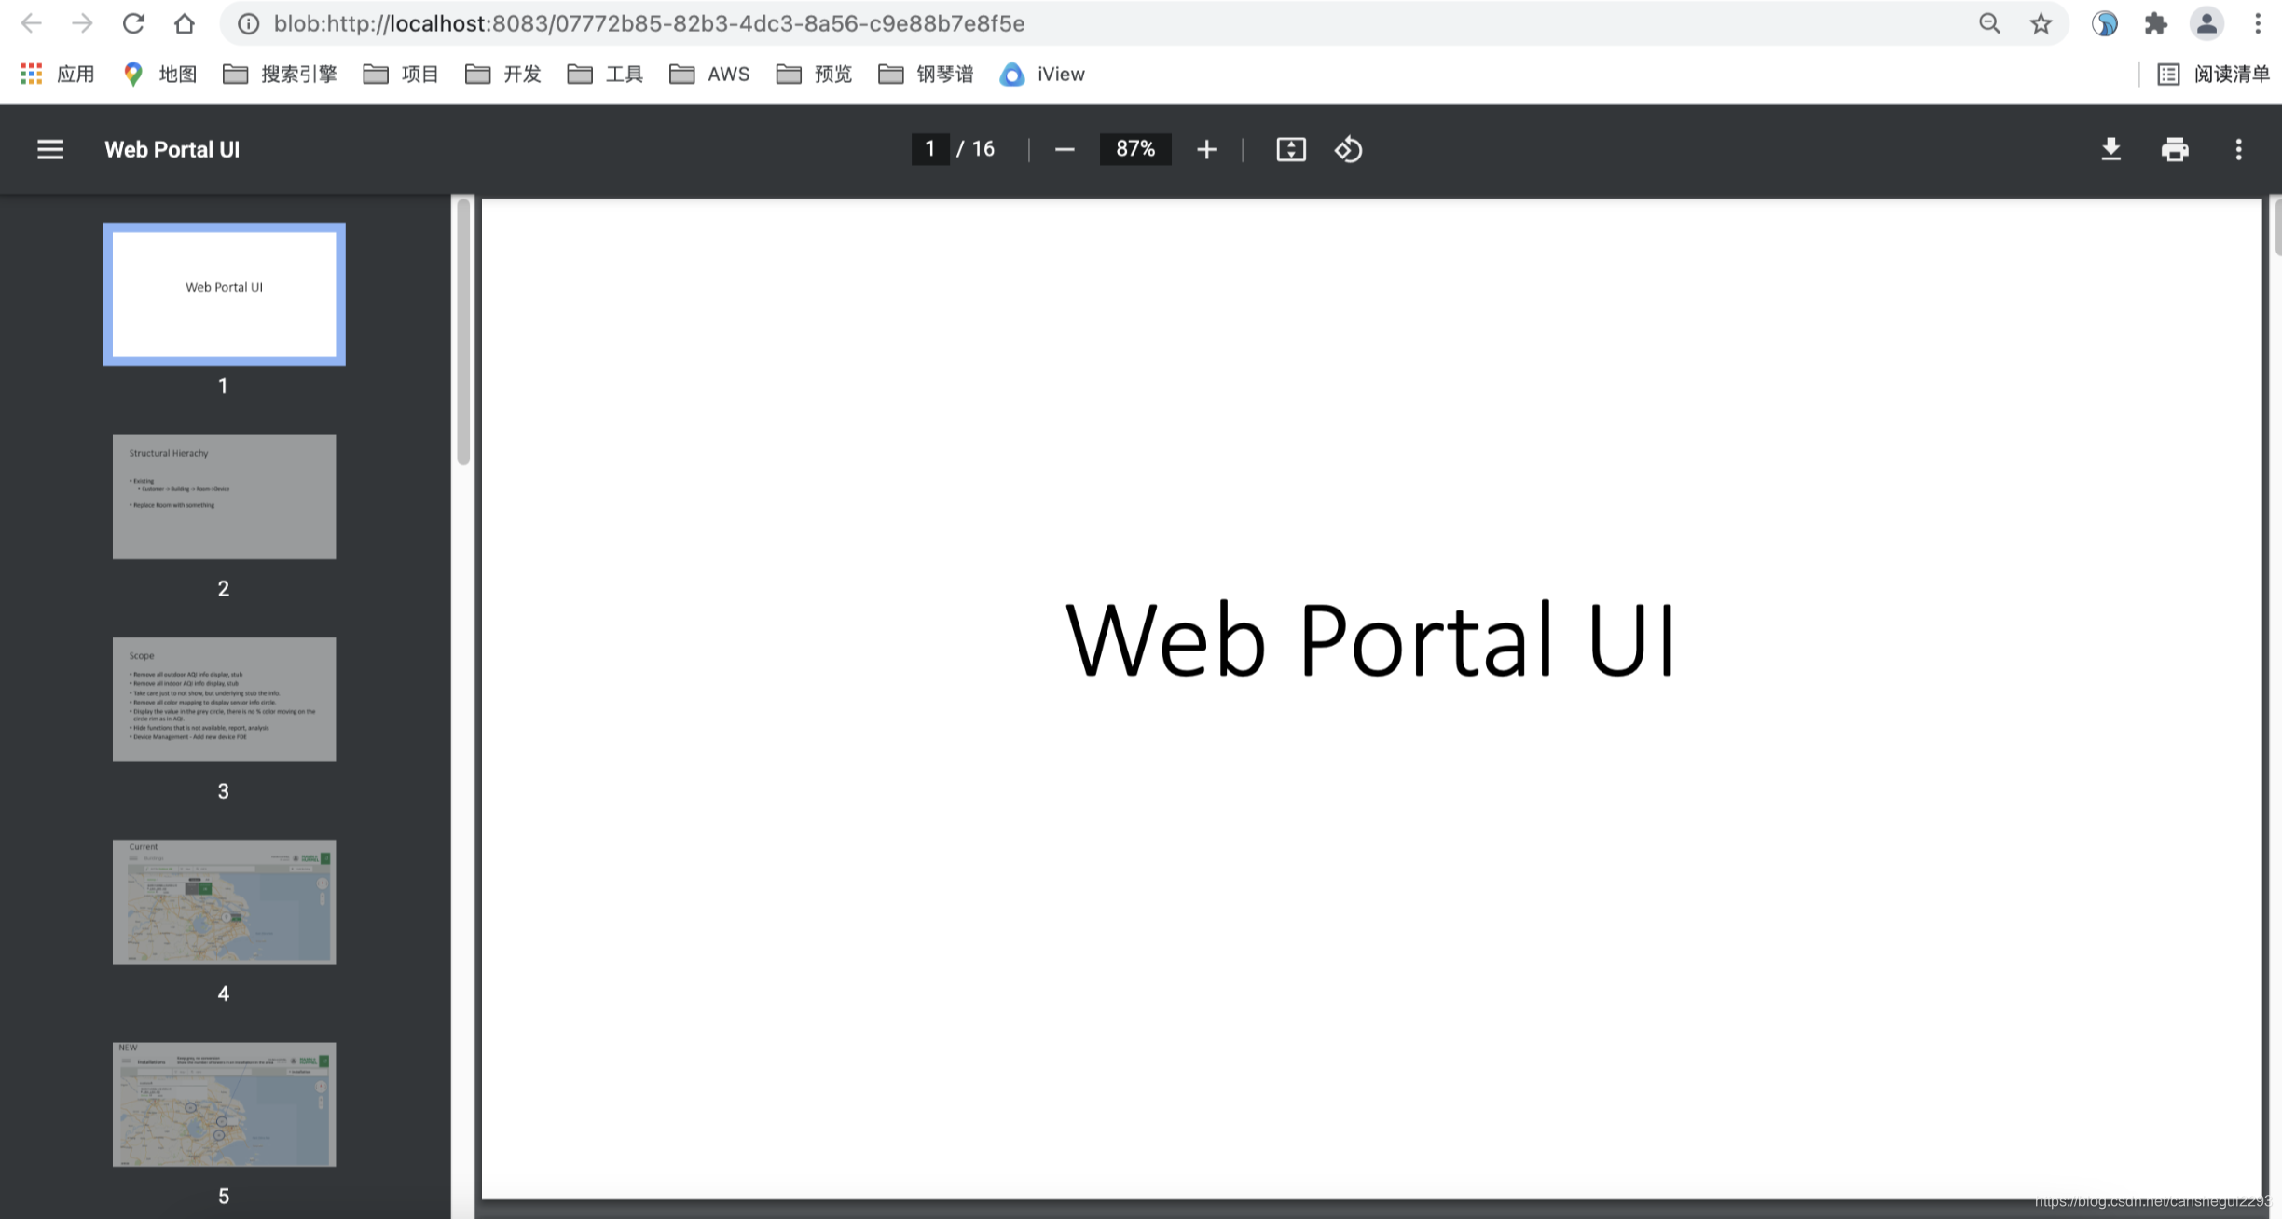The height and width of the screenshot is (1219, 2282).
Task: Expand the 项目 bookmark folder
Action: pos(401,74)
